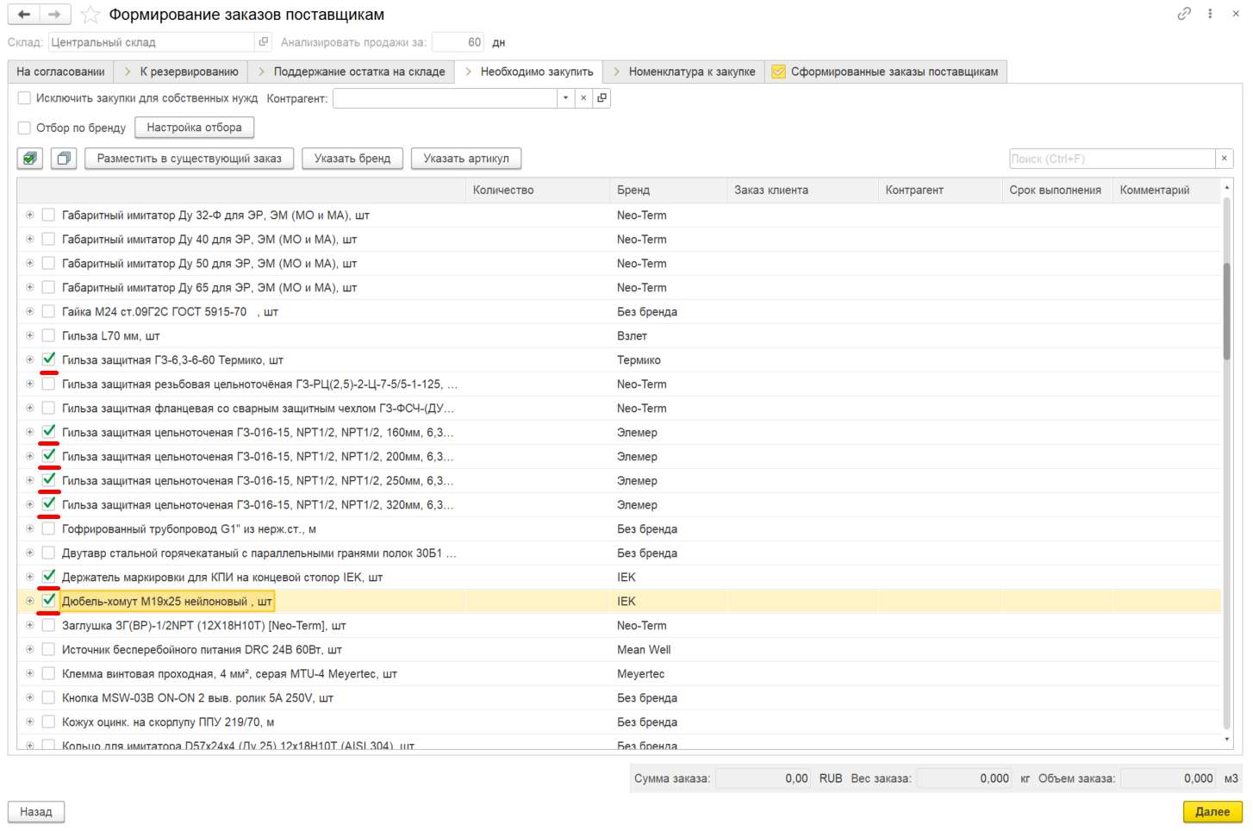Viewport: 1253px width, 831px height.
Task: Expand the Кнопка MSW-03B row
Action: (x=30, y=697)
